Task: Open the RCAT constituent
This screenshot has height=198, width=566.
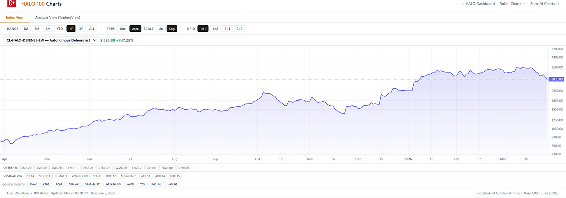Action: (x=58, y=184)
